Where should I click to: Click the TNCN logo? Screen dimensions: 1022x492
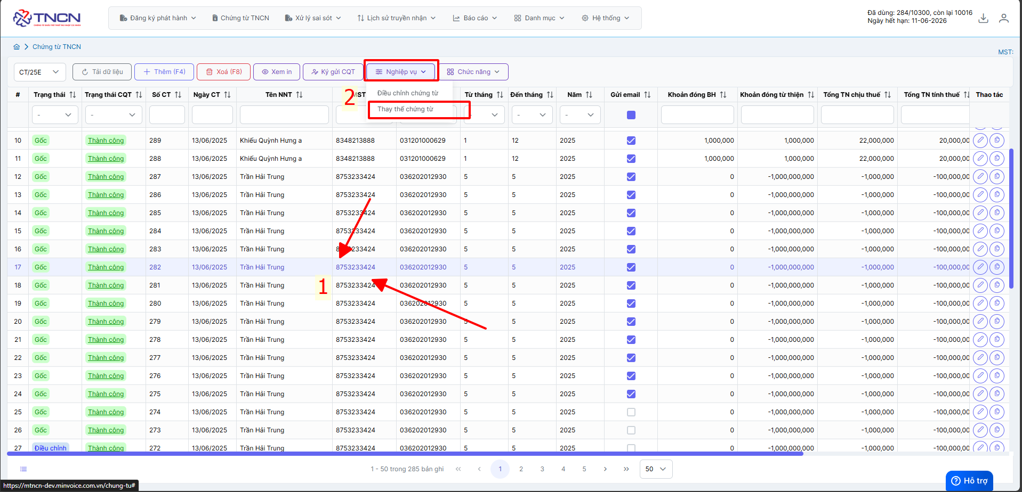pos(47,18)
